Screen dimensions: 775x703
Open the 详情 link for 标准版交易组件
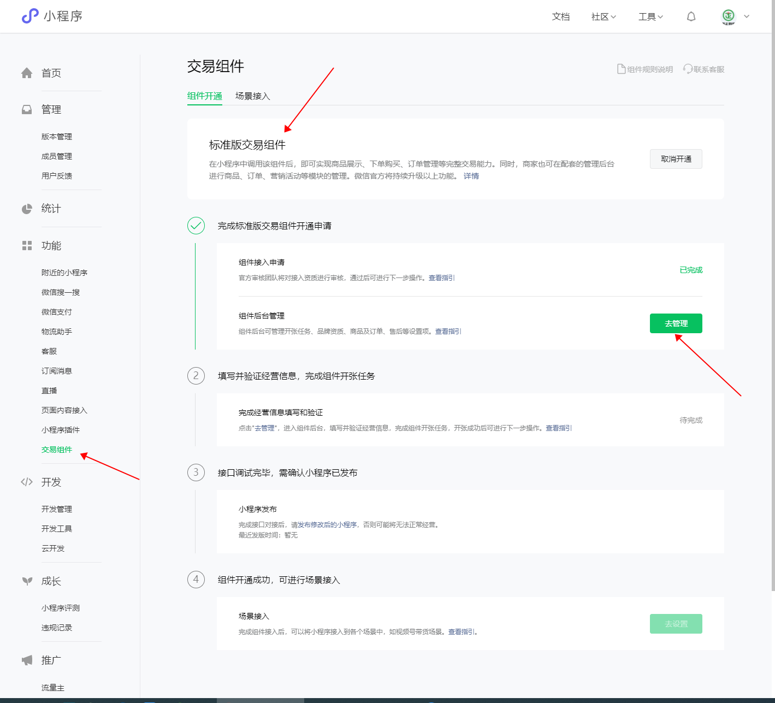[471, 176]
